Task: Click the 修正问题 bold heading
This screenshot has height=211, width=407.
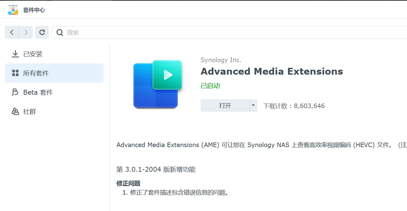Action: (128, 183)
